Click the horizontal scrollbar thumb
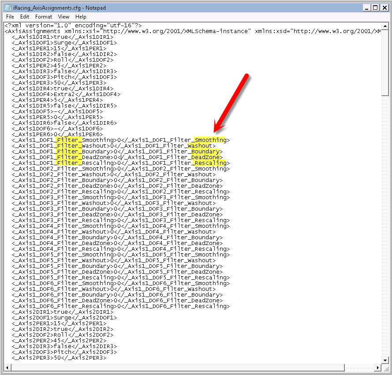This screenshot has height=375, width=392. pyautogui.click(x=178, y=368)
